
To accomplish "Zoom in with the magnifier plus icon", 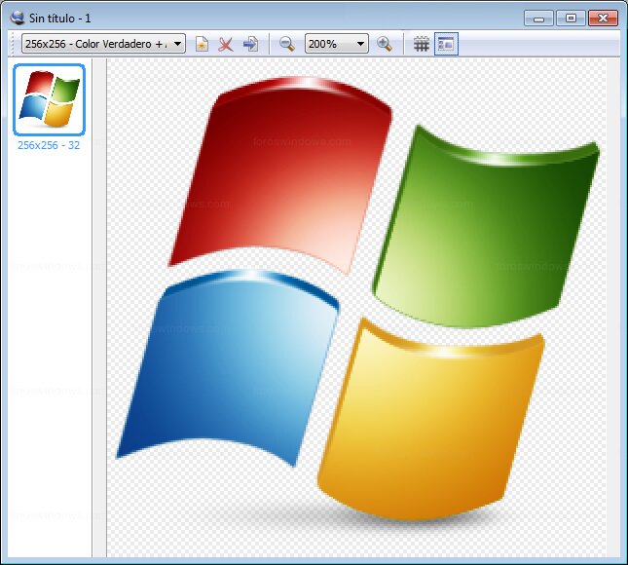I will pyautogui.click(x=385, y=44).
